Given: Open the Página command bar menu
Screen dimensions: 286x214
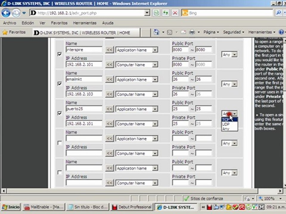Looking at the screenshot, I should [x=211, y=32].
